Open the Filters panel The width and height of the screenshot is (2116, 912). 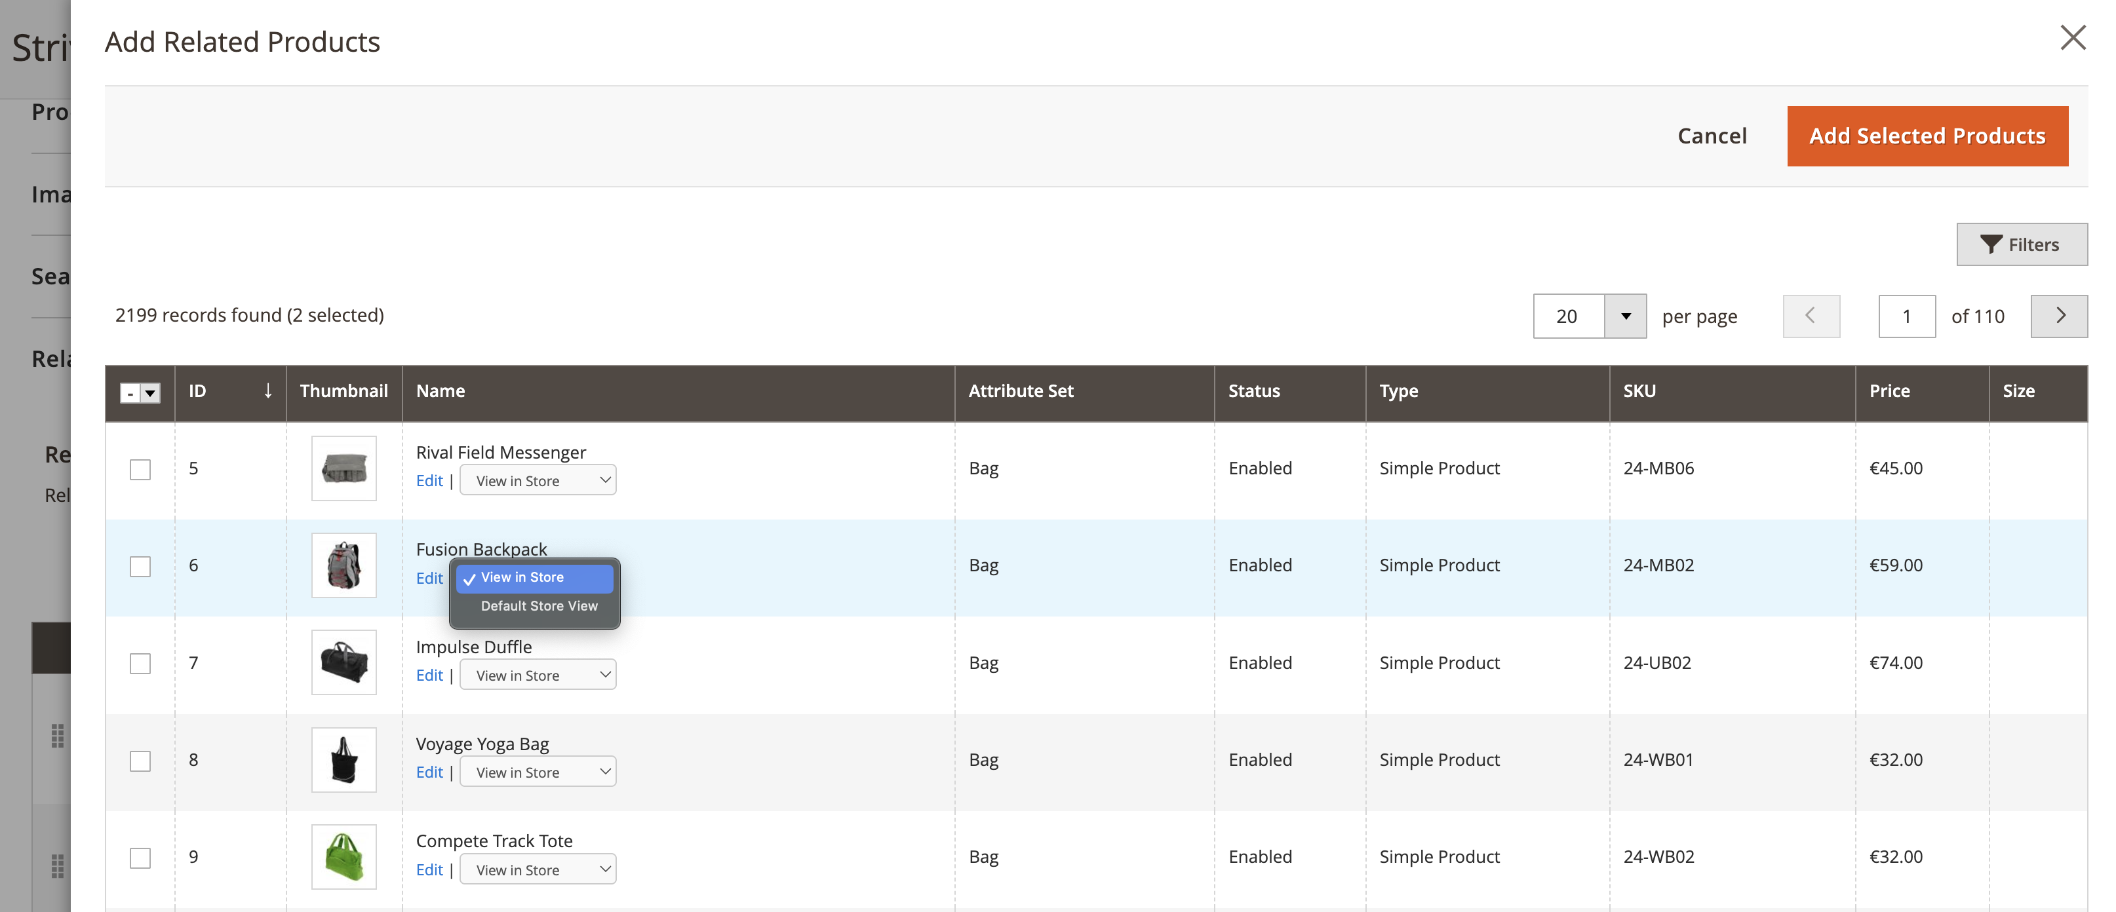tap(2021, 244)
